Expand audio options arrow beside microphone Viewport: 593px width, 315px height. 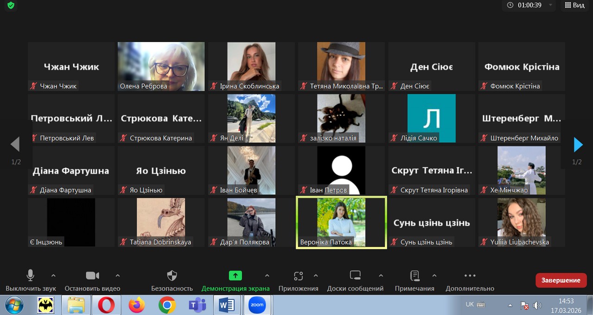pyautogui.click(x=53, y=276)
